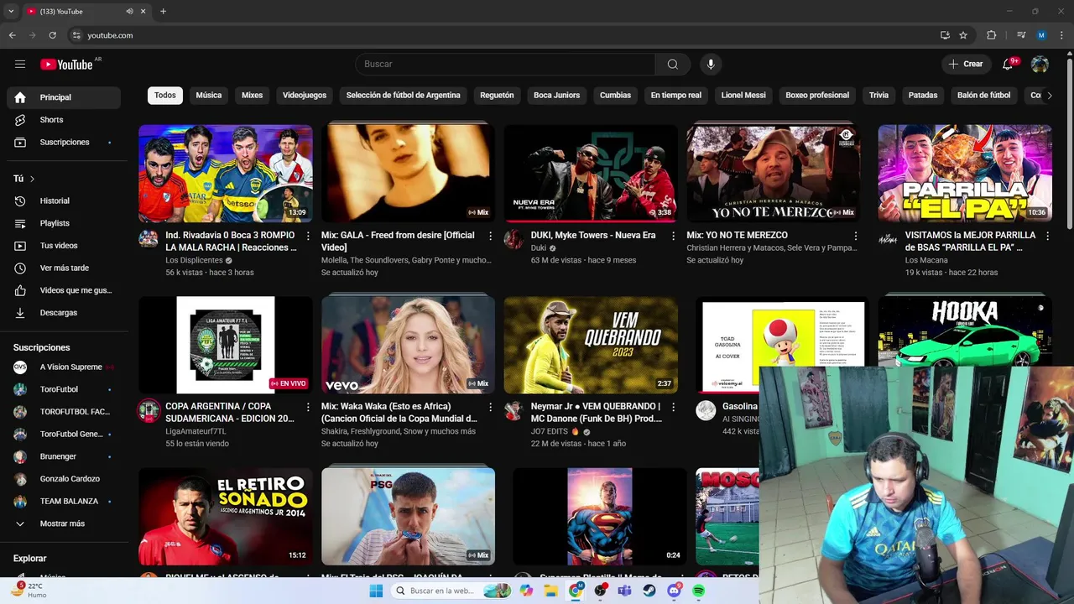Open options menu for YO NO TE MEREZCO
This screenshot has width=1074, height=604.
(856, 237)
